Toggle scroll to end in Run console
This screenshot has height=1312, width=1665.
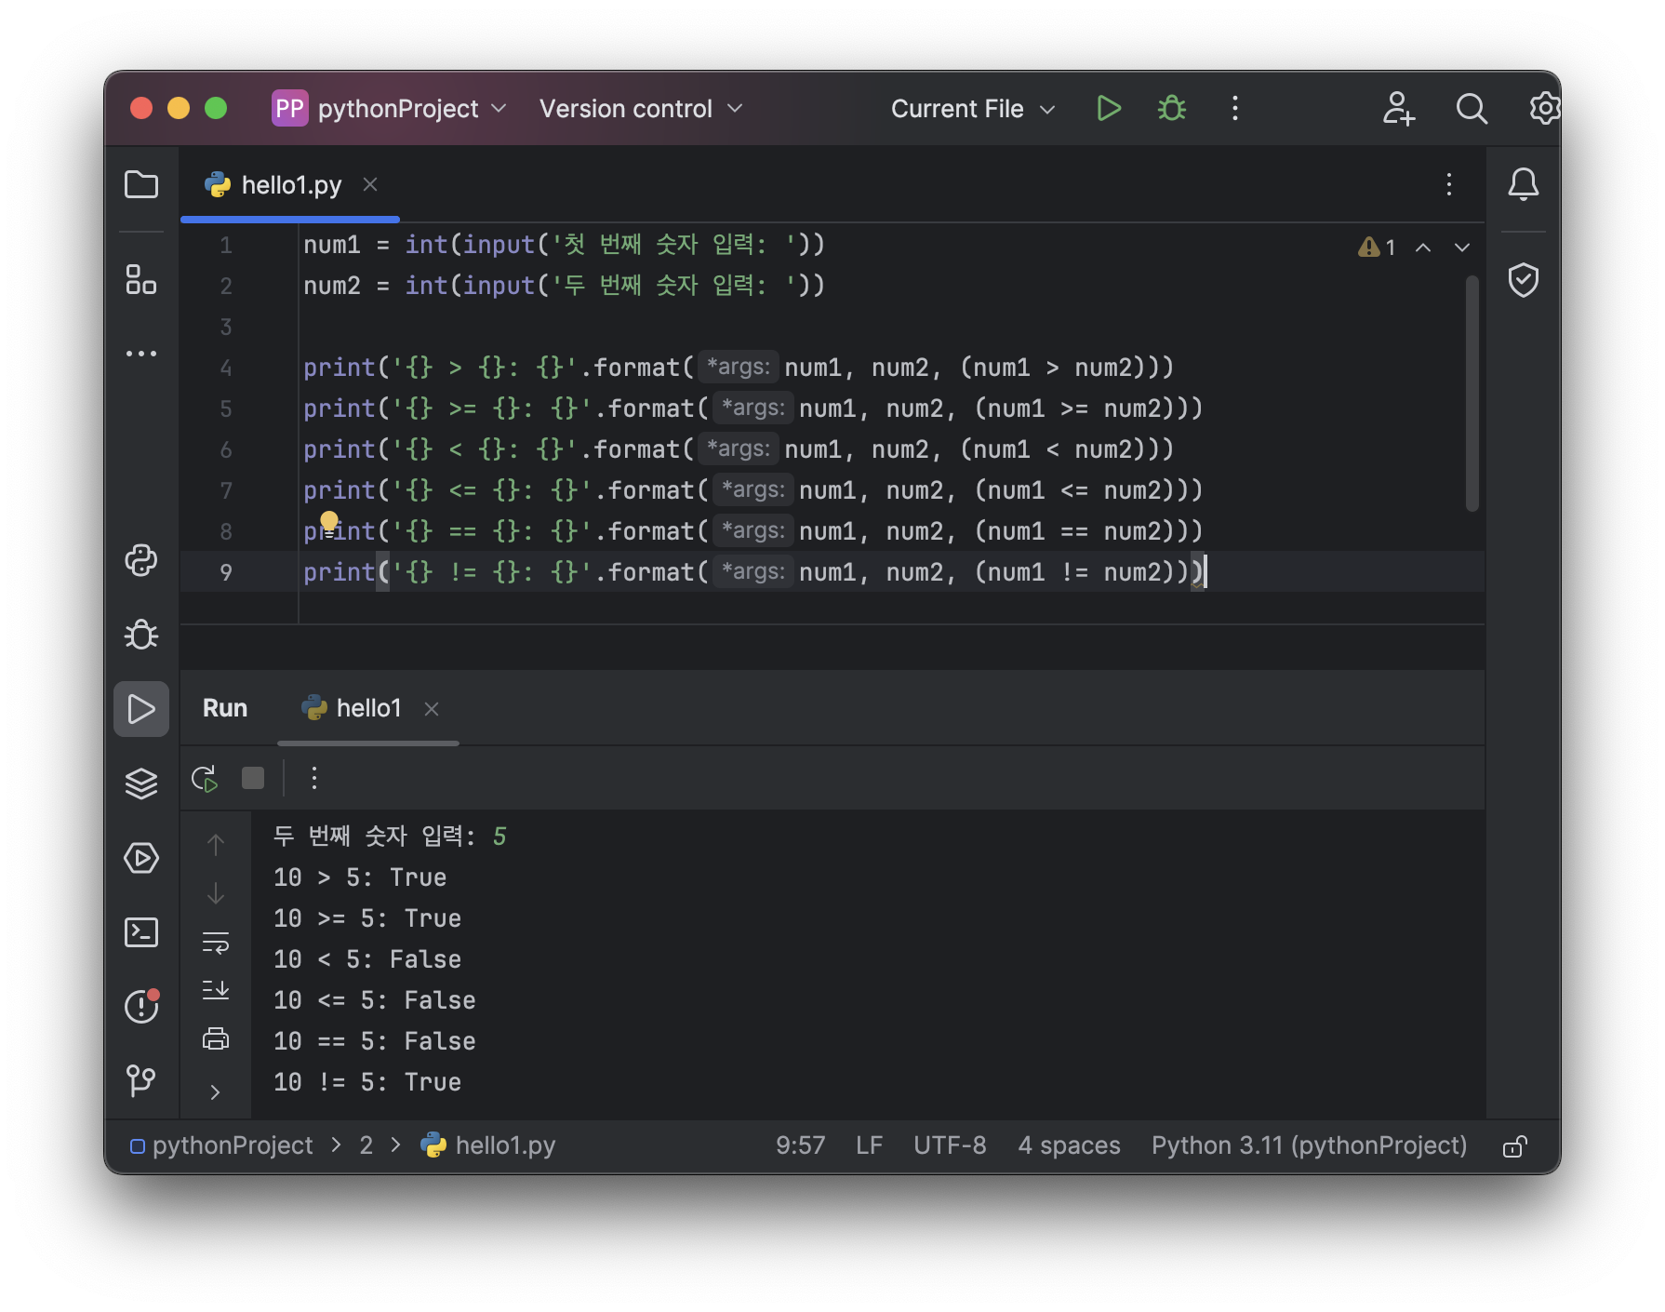coord(216,990)
